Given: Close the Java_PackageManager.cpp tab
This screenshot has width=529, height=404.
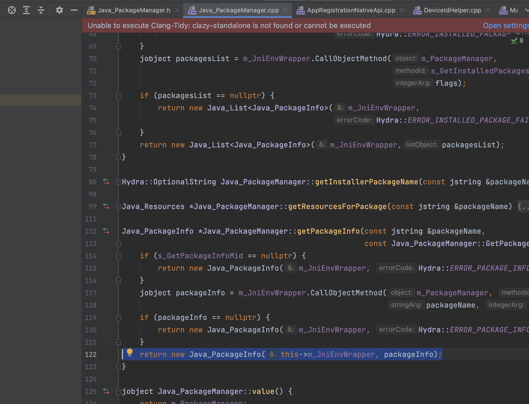Looking at the screenshot, I should coord(286,10).
